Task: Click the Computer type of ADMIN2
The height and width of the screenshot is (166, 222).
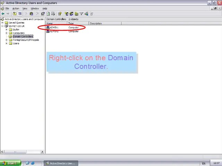Action: point(74,31)
